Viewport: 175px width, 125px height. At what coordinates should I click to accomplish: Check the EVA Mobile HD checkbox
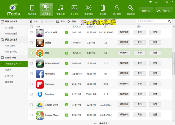coord(31,63)
